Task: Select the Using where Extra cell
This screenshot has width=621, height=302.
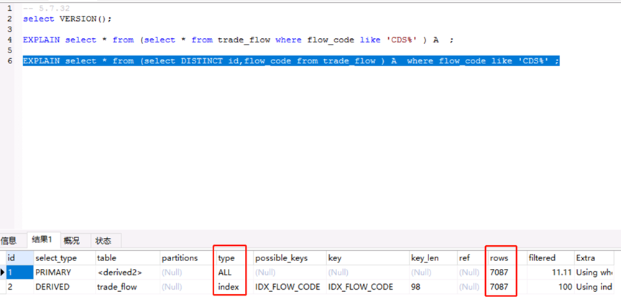Action: click(x=594, y=273)
